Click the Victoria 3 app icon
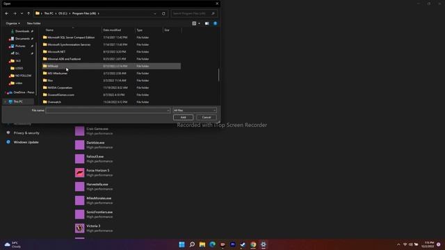This screenshot has width=445, height=250. 80,228
